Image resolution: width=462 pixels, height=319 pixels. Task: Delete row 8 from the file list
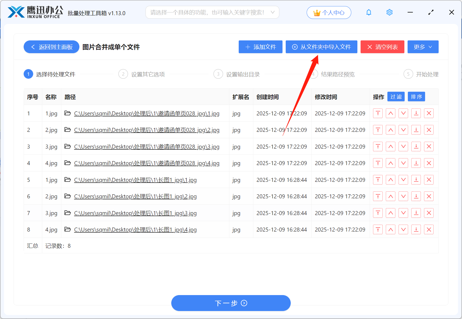[429, 229]
